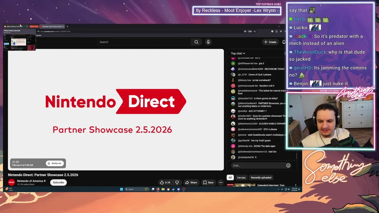Open Firefox from the taskbar
This screenshot has height=213, width=379.
click(x=158, y=189)
